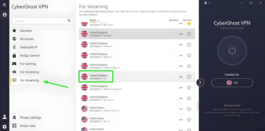The height and width of the screenshot is (131, 265).
Task: Open NoSpy Servers section
Action: [30, 56]
